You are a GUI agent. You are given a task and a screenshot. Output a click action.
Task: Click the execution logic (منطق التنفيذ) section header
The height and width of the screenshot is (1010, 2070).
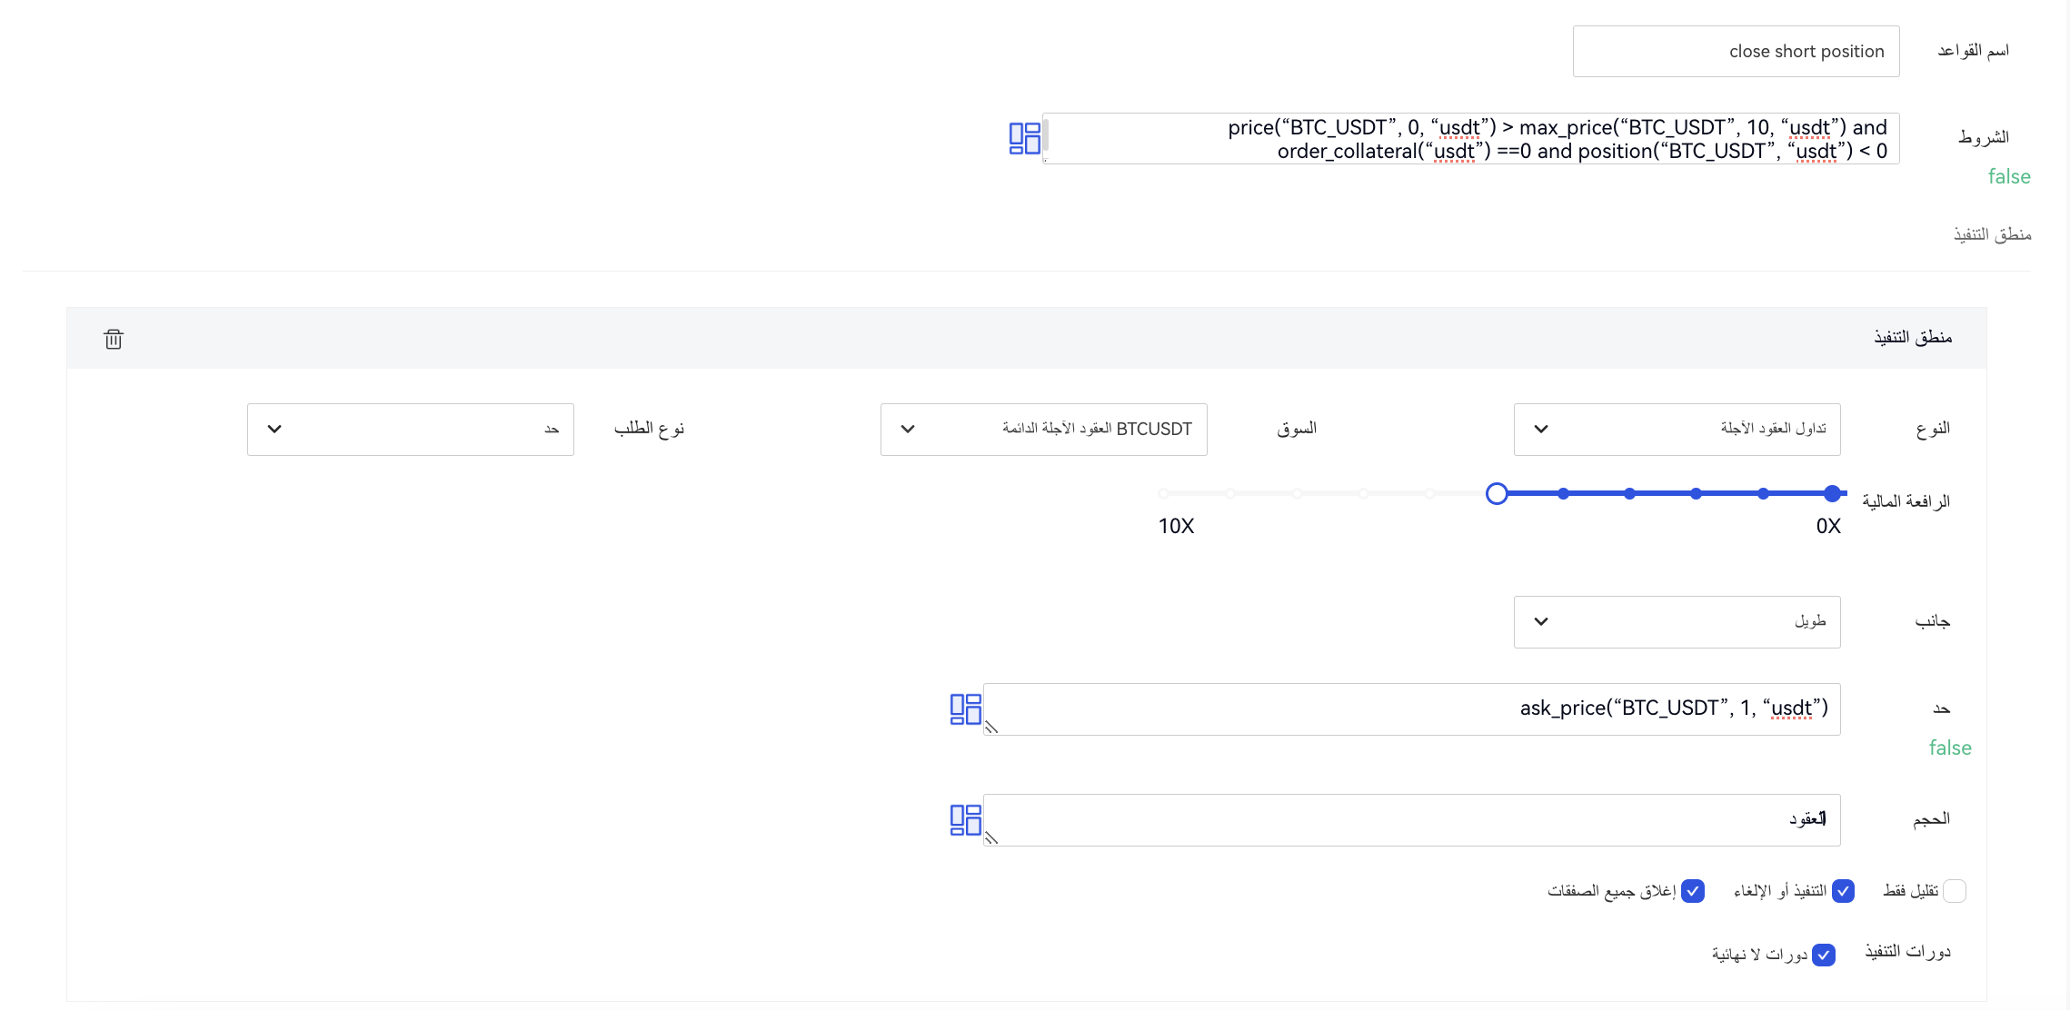click(x=1912, y=338)
